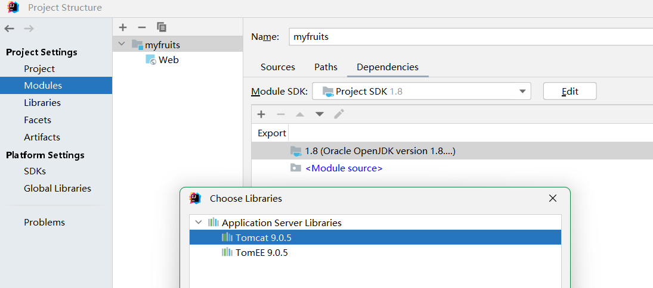Collapse Application Server Libraries group

pyautogui.click(x=199, y=223)
